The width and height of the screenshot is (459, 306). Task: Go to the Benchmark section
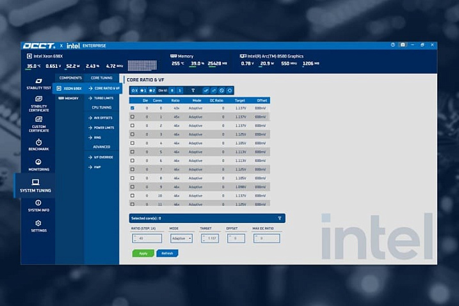(38, 145)
